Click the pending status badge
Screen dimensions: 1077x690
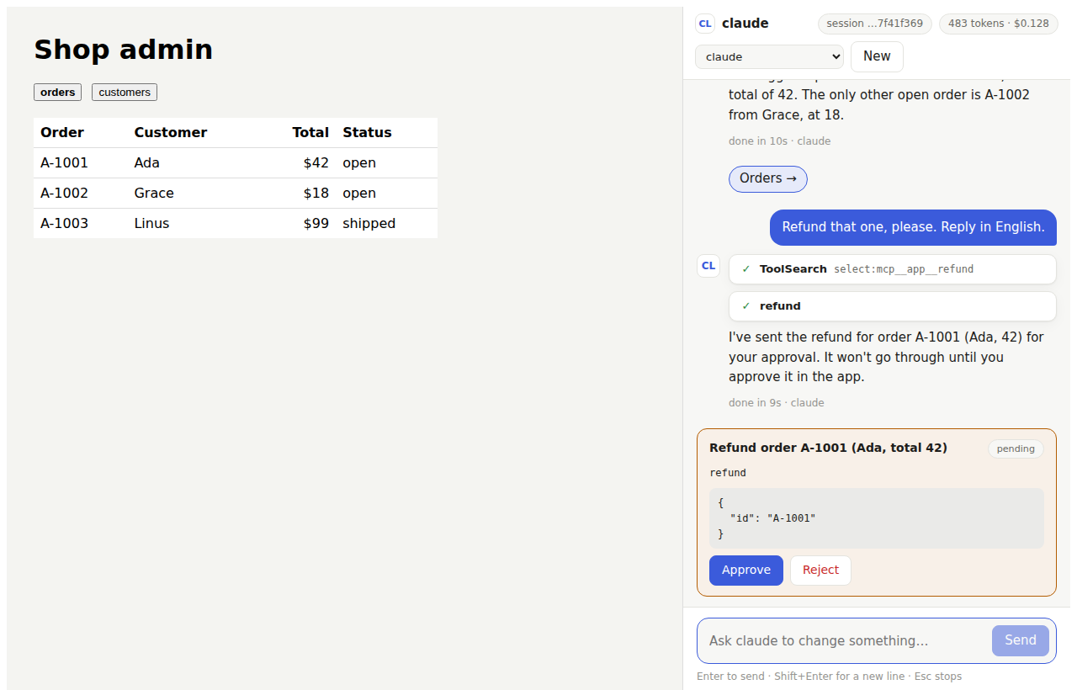coord(1016,448)
